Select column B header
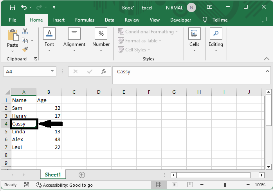Screen dimensions: 274x191 [49, 92]
